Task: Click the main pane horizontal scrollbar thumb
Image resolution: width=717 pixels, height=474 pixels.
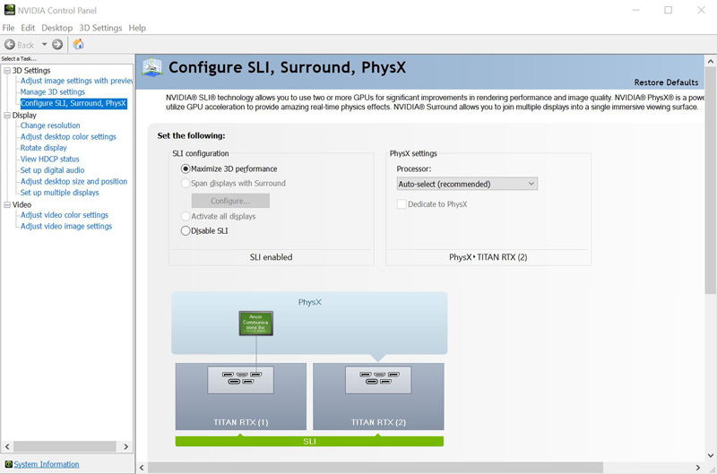Action: click(x=375, y=468)
